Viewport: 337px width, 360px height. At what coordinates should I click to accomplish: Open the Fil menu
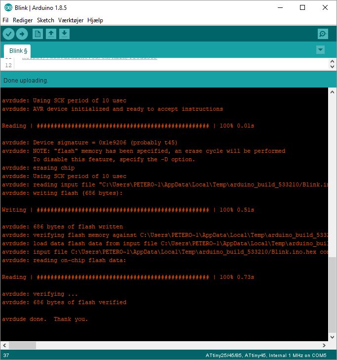tap(5, 20)
